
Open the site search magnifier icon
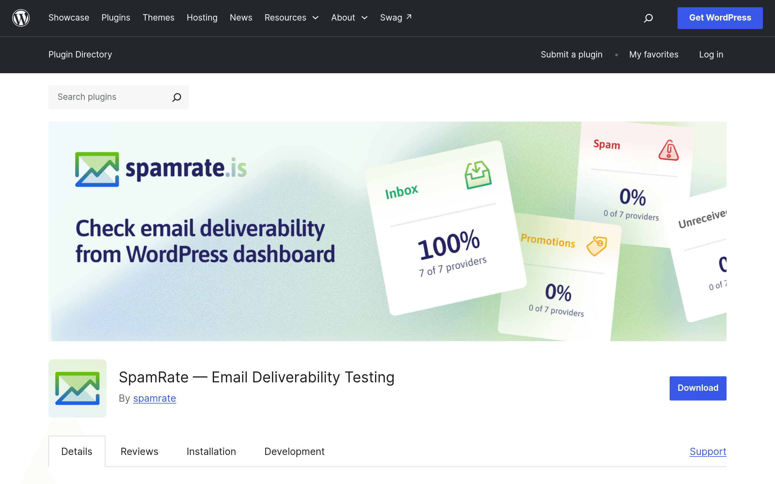648,18
